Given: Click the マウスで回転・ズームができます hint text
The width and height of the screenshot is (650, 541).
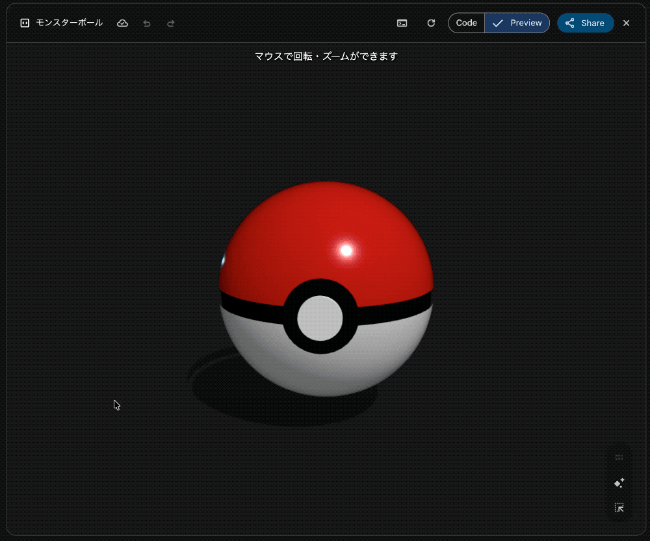Looking at the screenshot, I should 326,57.
